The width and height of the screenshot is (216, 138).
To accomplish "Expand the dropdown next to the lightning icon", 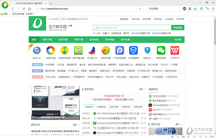I will tap(143, 9).
